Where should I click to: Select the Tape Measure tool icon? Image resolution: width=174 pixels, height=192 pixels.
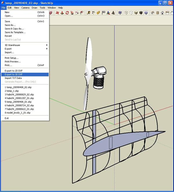click(x=88, y=13)
